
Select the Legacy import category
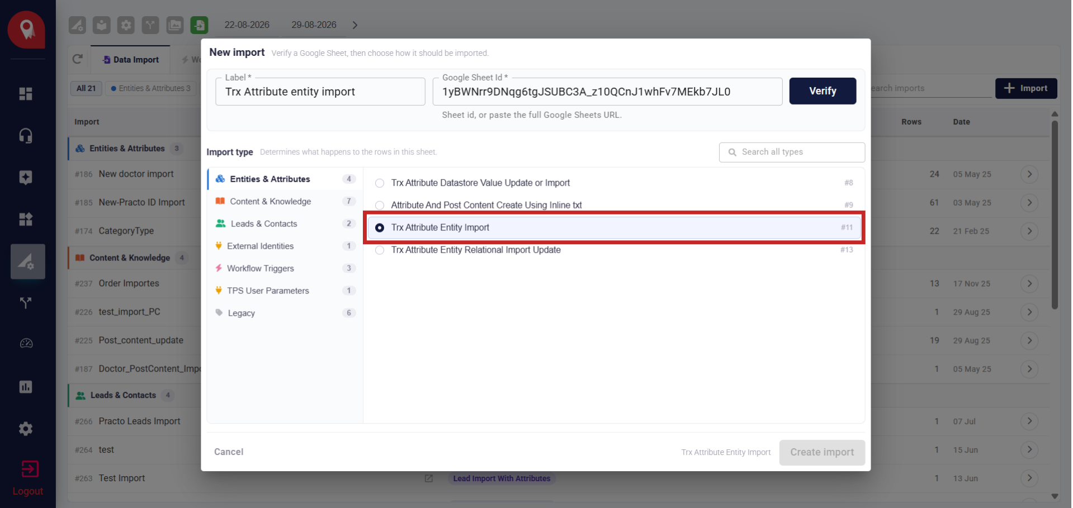pos(285,313)
